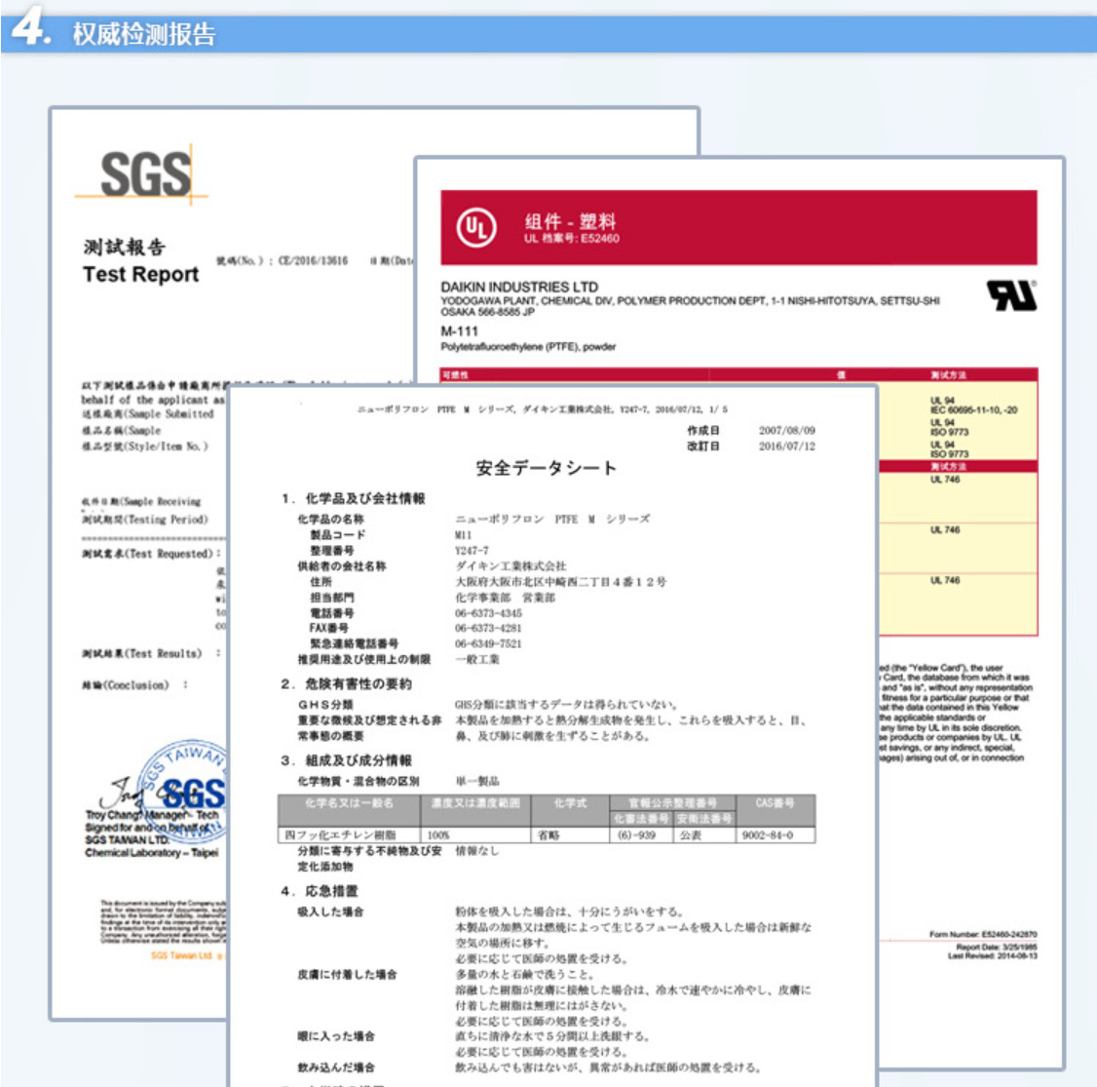Click the '皮膚に付着した場合' label
This screenshot has width=1097, height=1087.
tap(347, 974)
